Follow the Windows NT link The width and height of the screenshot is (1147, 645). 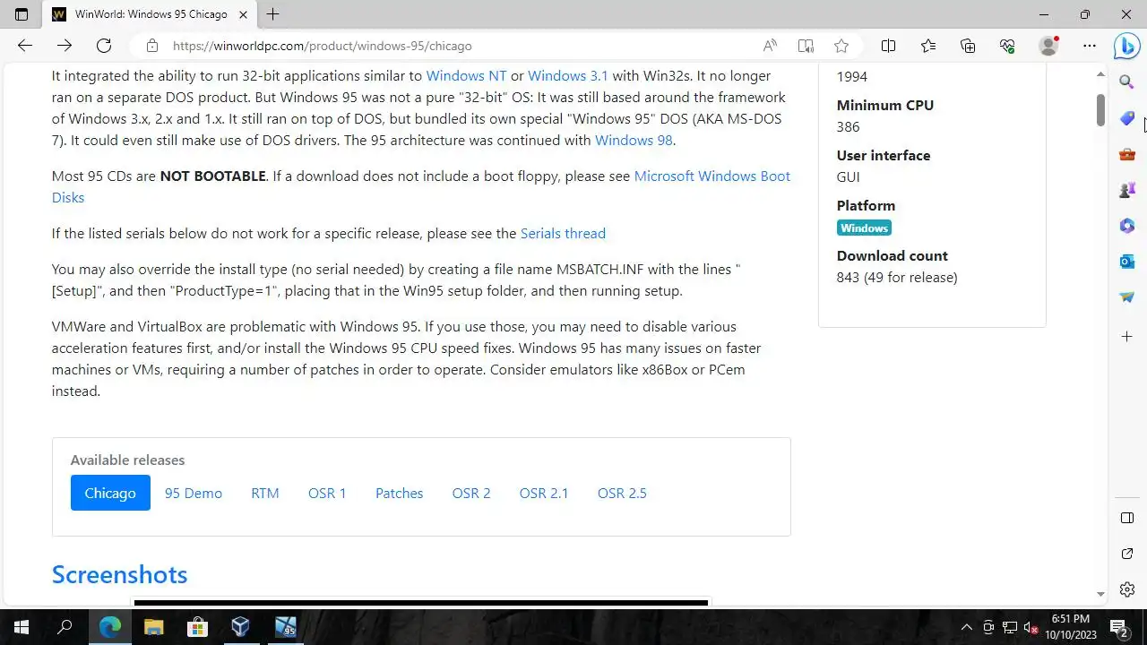pos(466,76)
